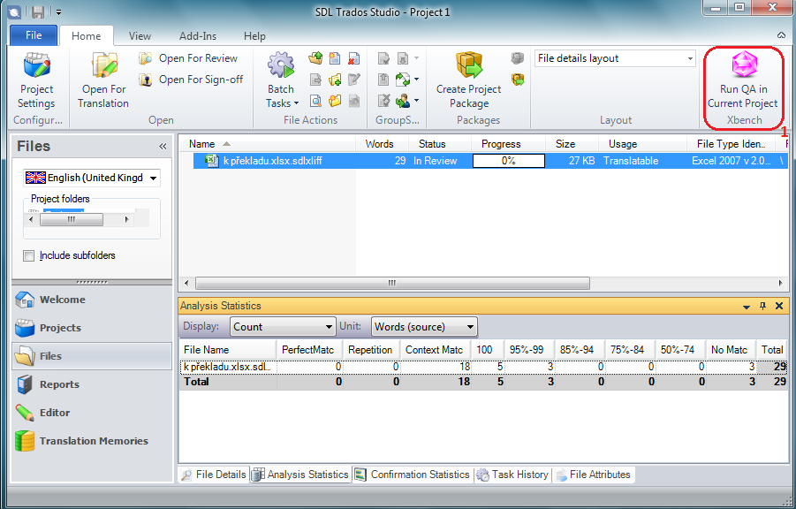This screenshot has height=509, width=796.
Task: Click the Context Match column header
Action: [x=435, y=350]
